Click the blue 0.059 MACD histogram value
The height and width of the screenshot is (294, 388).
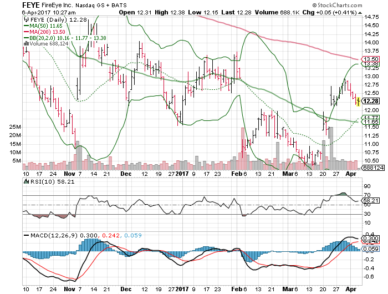pos(133,236)
